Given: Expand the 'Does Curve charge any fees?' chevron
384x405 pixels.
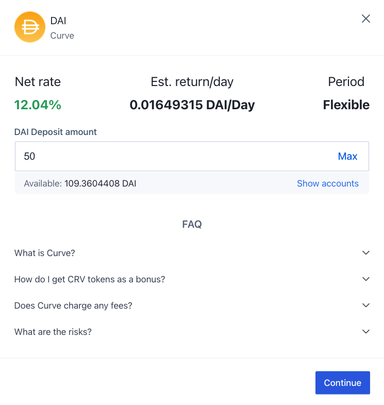Looking at the screenshot, I should tap(365, 306).
